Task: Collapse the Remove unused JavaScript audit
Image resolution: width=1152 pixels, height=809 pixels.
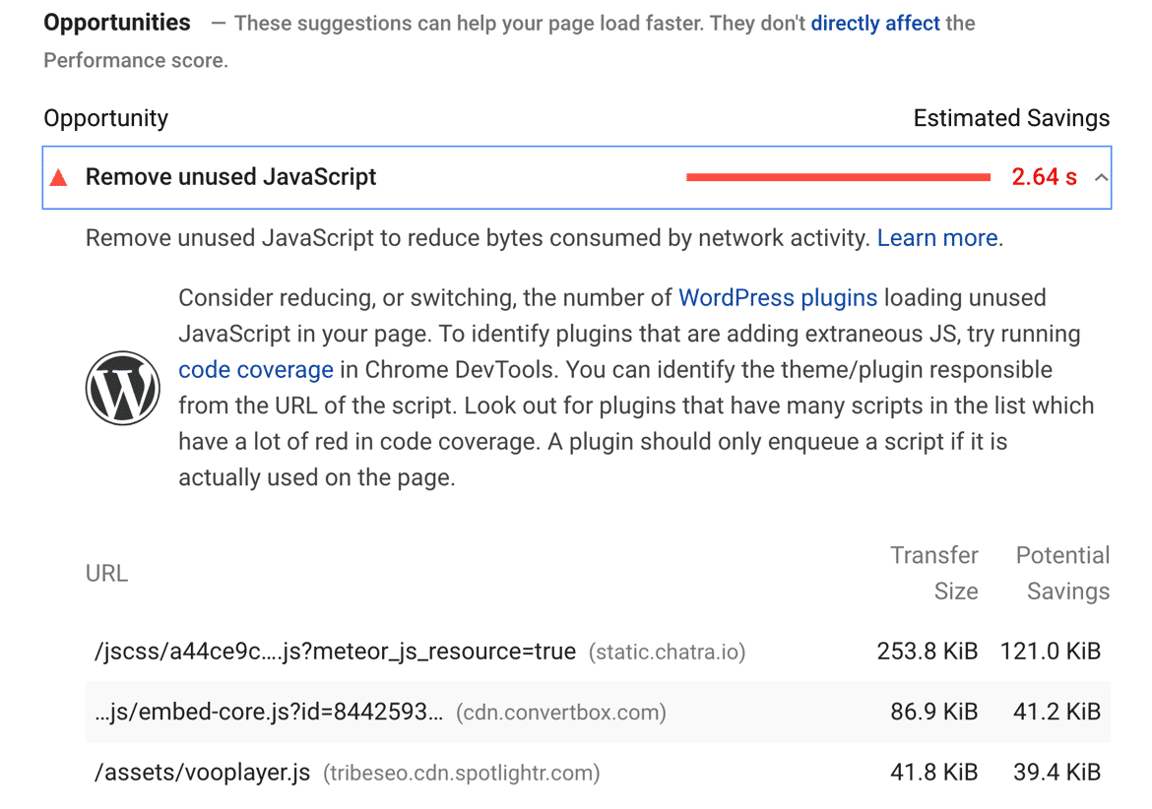Action: pos(1100,177)
